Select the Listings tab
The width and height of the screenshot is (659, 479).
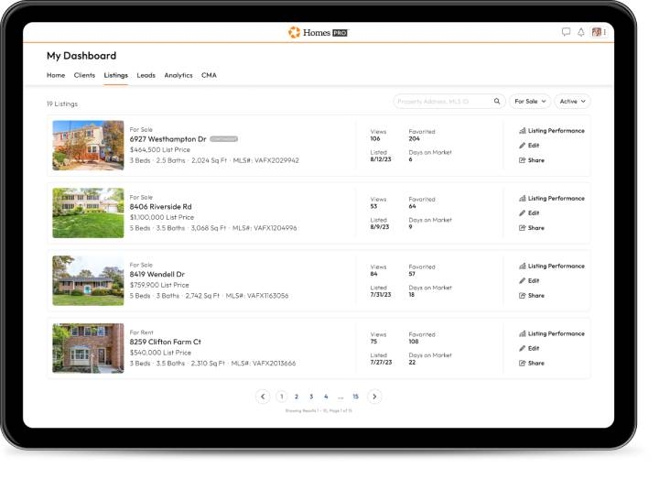pos(116,75)
